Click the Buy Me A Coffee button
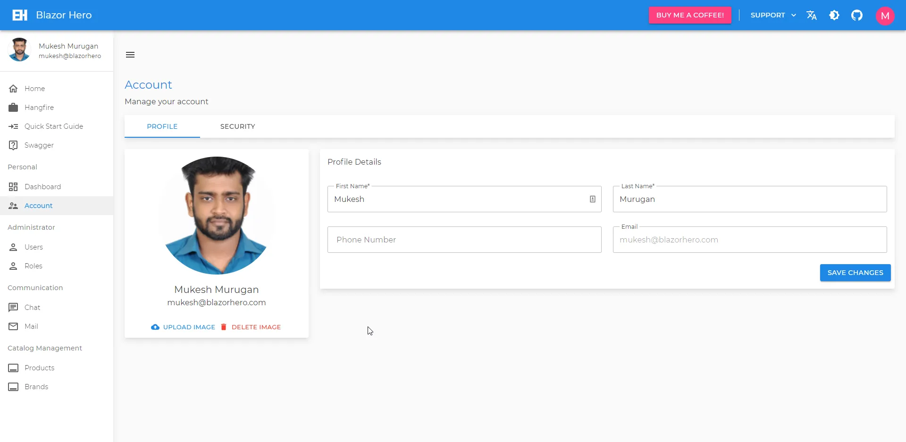Viewport: 906px width, 442px height. click(x=689, y=15)
